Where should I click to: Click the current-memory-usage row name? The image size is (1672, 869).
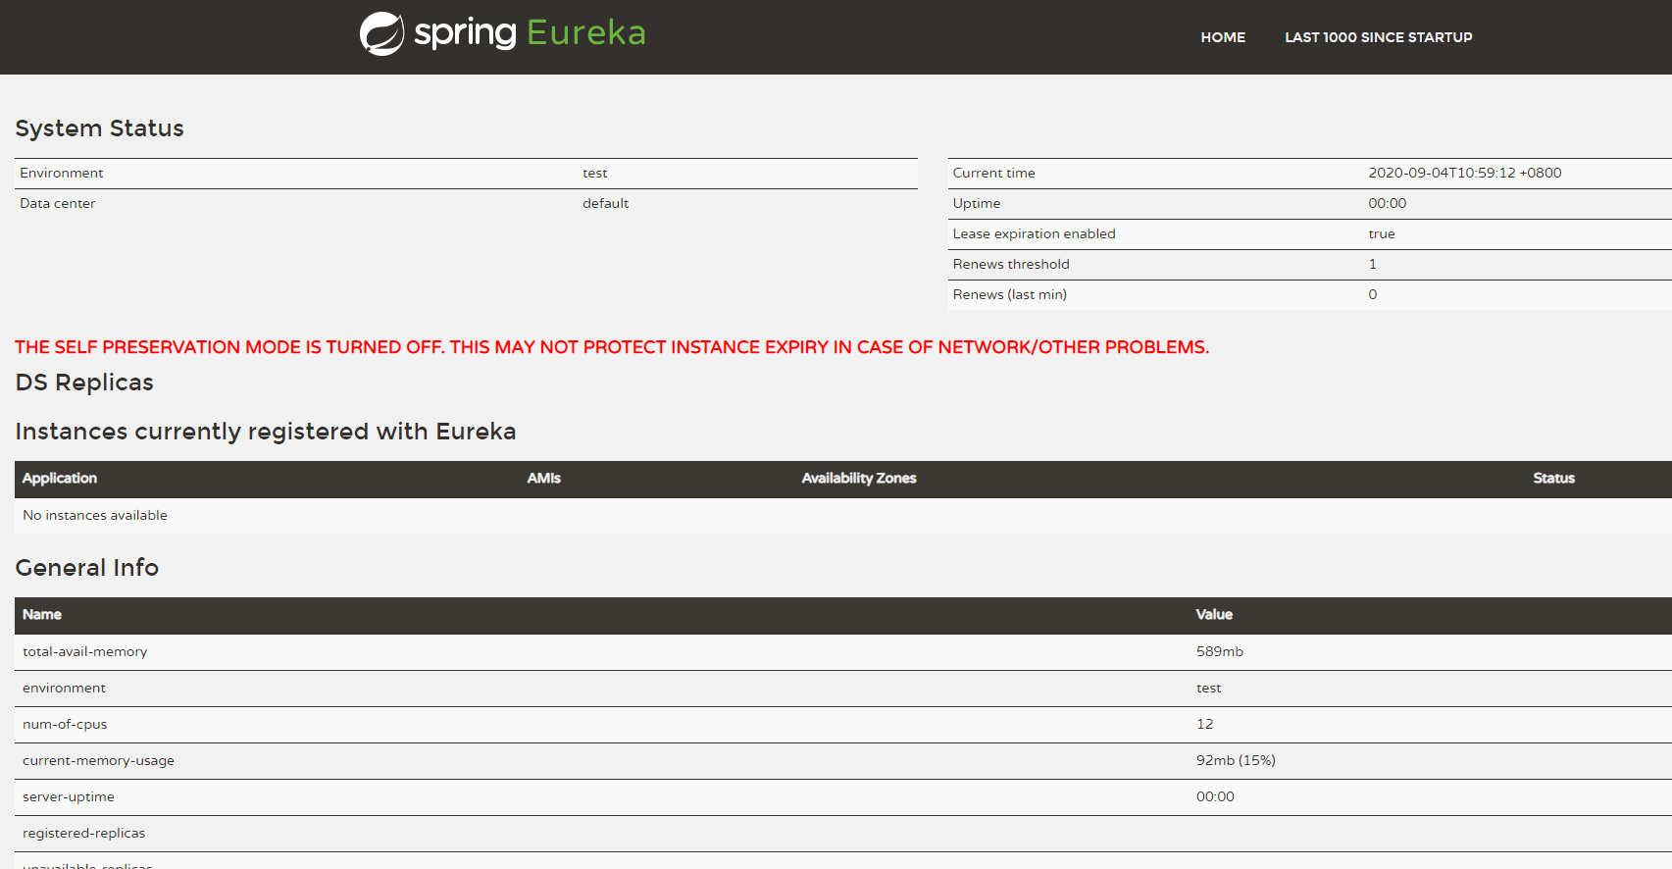point(98,760)
